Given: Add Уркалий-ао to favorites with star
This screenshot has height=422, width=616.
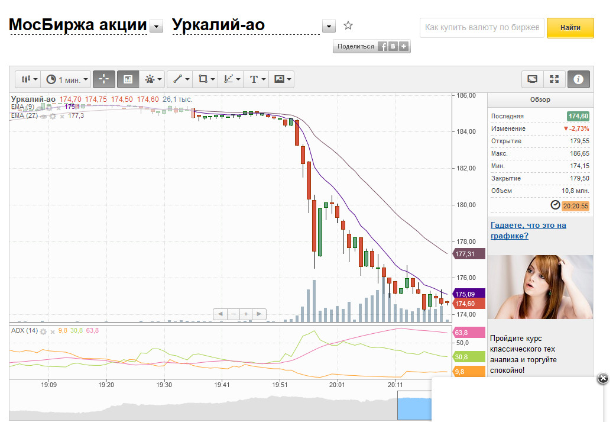Looking at the screenshot, I should 348,25.
